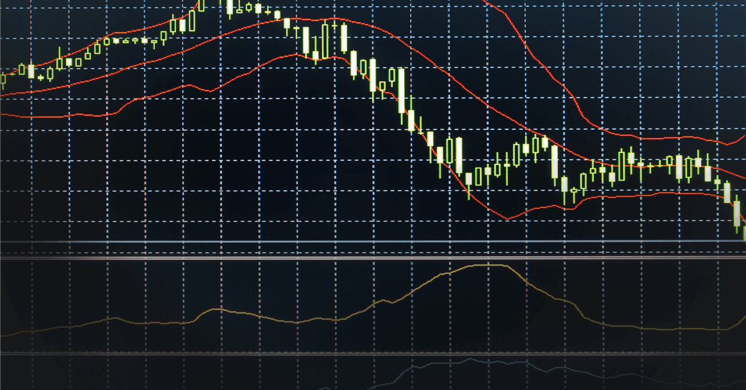Click the lowest dip of lower Bollinger band
The width and height of the screenshot is (746, 390).
coord(509,219)
